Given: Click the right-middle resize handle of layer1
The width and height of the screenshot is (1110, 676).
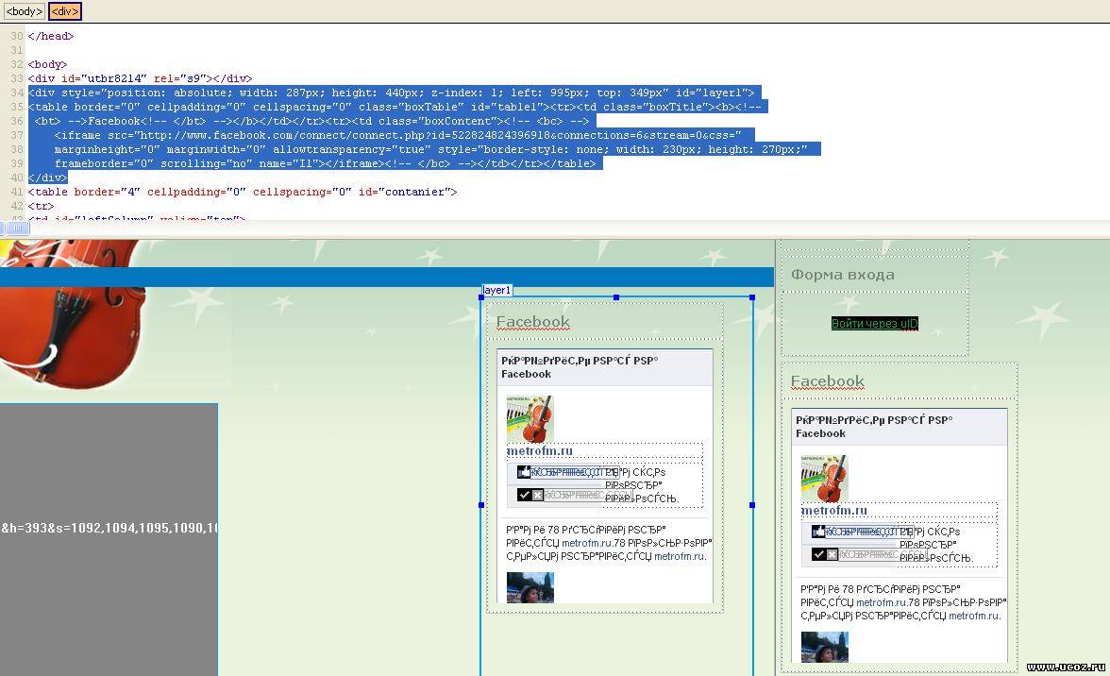Looking at the screenshot, I should tap(752, 505).
